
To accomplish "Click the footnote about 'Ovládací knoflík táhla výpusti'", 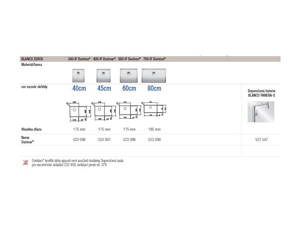I will (x=78, y=163).
